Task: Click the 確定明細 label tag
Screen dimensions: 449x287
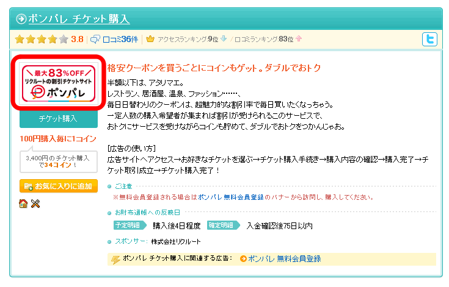Action: coord(222,225)
